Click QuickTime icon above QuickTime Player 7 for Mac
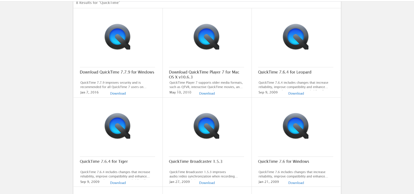 click(206, 37)
